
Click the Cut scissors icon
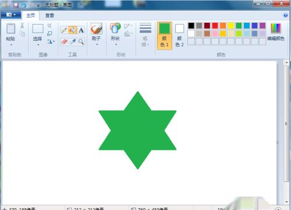22,26
